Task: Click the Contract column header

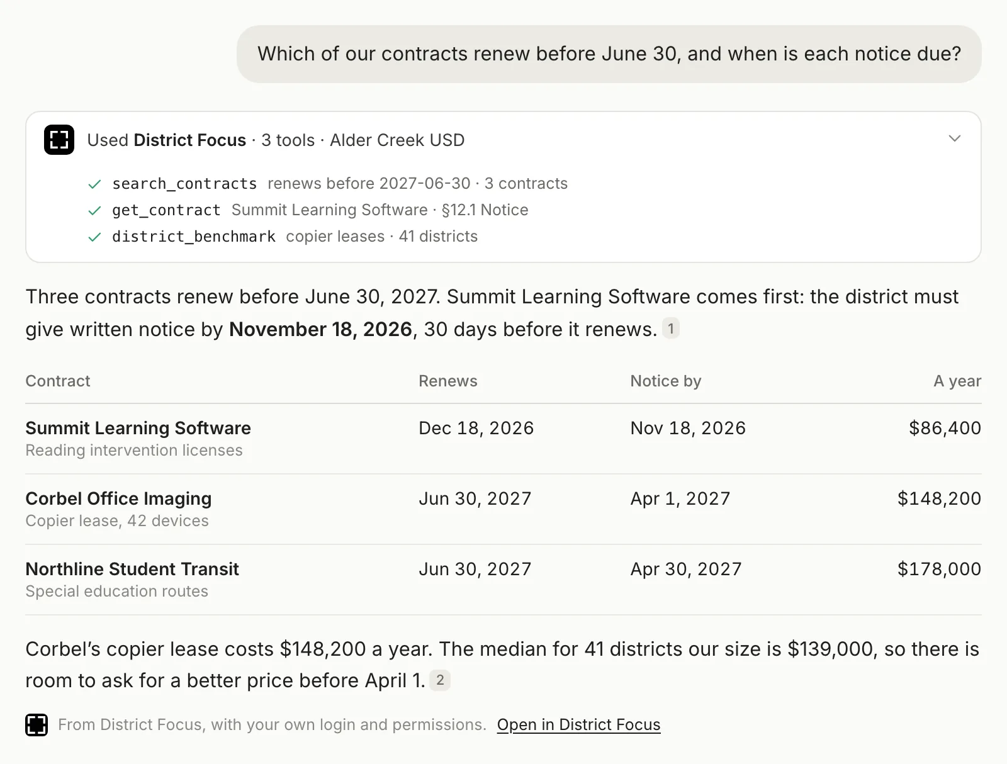Action: pyautogui.click(x=58, y=381)
